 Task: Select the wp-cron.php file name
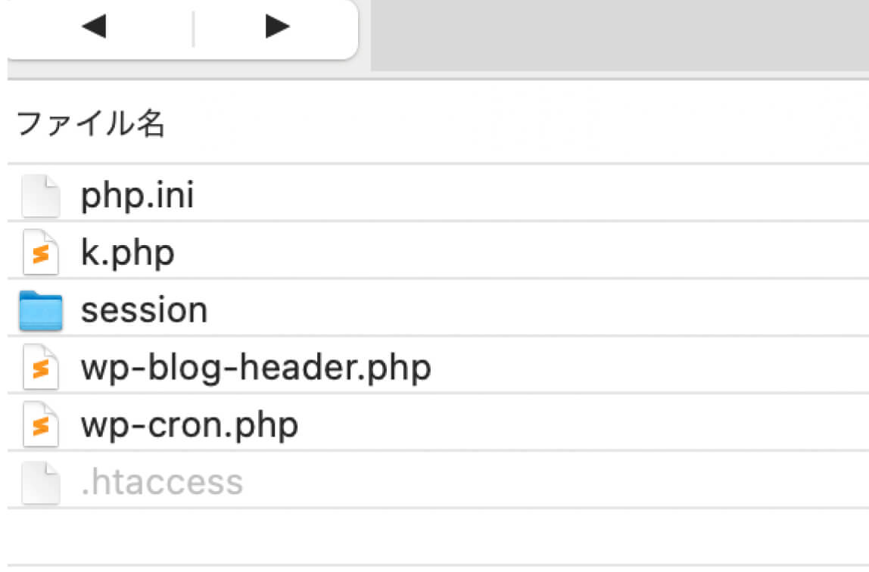pos(189,425)
